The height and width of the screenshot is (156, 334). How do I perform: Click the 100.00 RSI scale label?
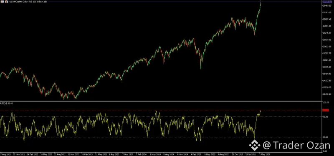(x=326, y=103)
